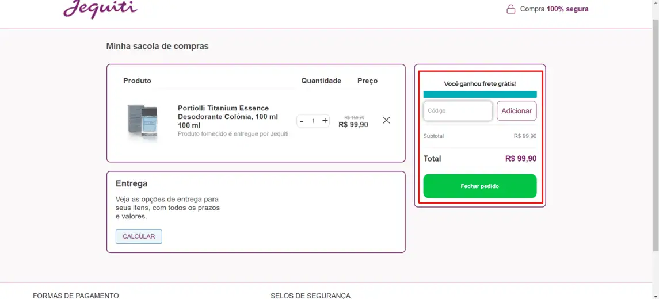Screen dimensions: 659x299
Task: Click the crossed-out R$ 159,90 original price
Action: 355,117
